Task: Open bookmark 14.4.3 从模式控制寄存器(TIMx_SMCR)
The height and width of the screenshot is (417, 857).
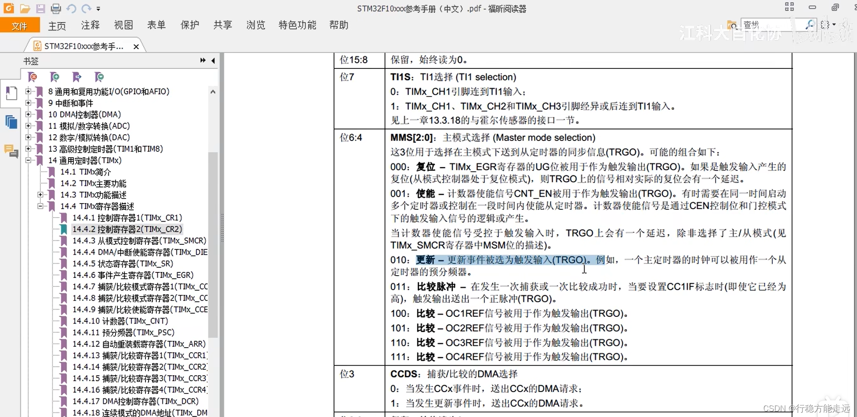Action: tap(140, 241)
